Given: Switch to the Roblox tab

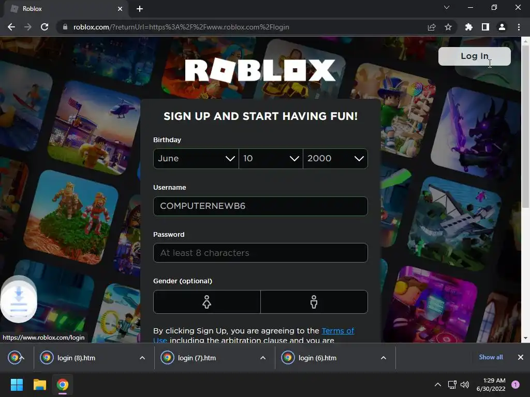Looking at the screenshot, I should (66, 9).
